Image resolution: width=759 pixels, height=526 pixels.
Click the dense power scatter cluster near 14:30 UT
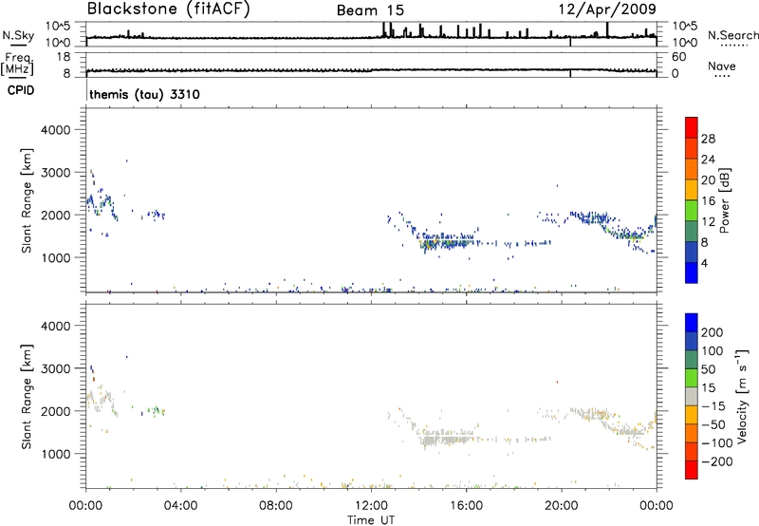tap(445, 241)
